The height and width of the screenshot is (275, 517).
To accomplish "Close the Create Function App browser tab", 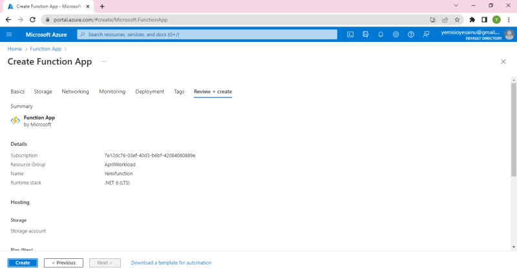I will (x=88, y=6).
